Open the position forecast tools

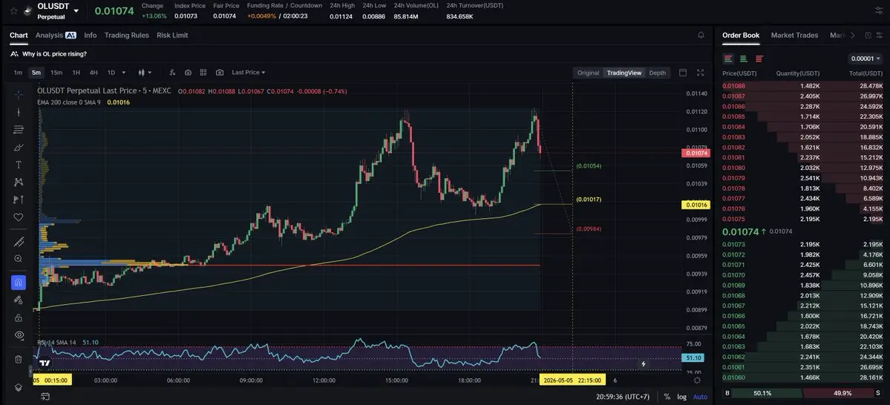pyautogui.click(x=18, y=200)
